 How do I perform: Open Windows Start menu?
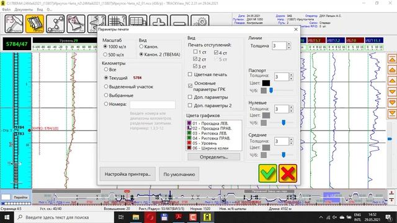(x=7, y=217)
